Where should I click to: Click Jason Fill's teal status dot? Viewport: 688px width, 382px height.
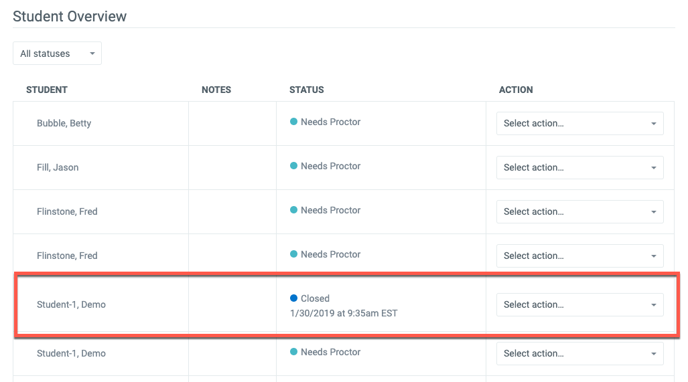(294, 166)
